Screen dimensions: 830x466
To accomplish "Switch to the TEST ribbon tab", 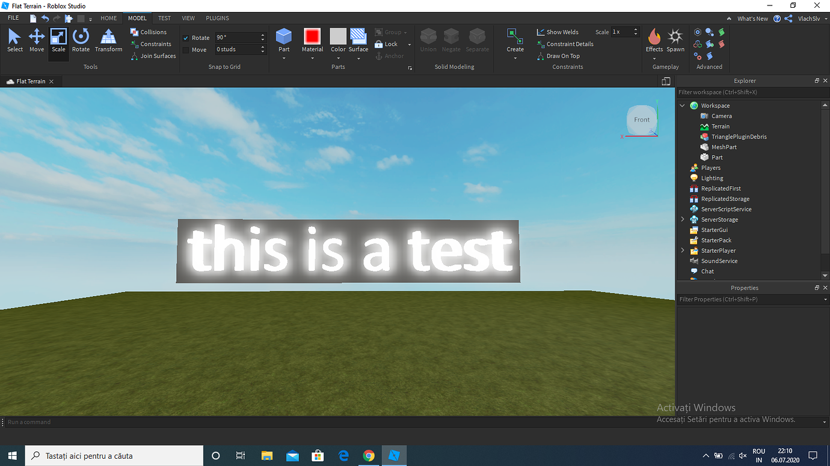I will tap(164, 18).
